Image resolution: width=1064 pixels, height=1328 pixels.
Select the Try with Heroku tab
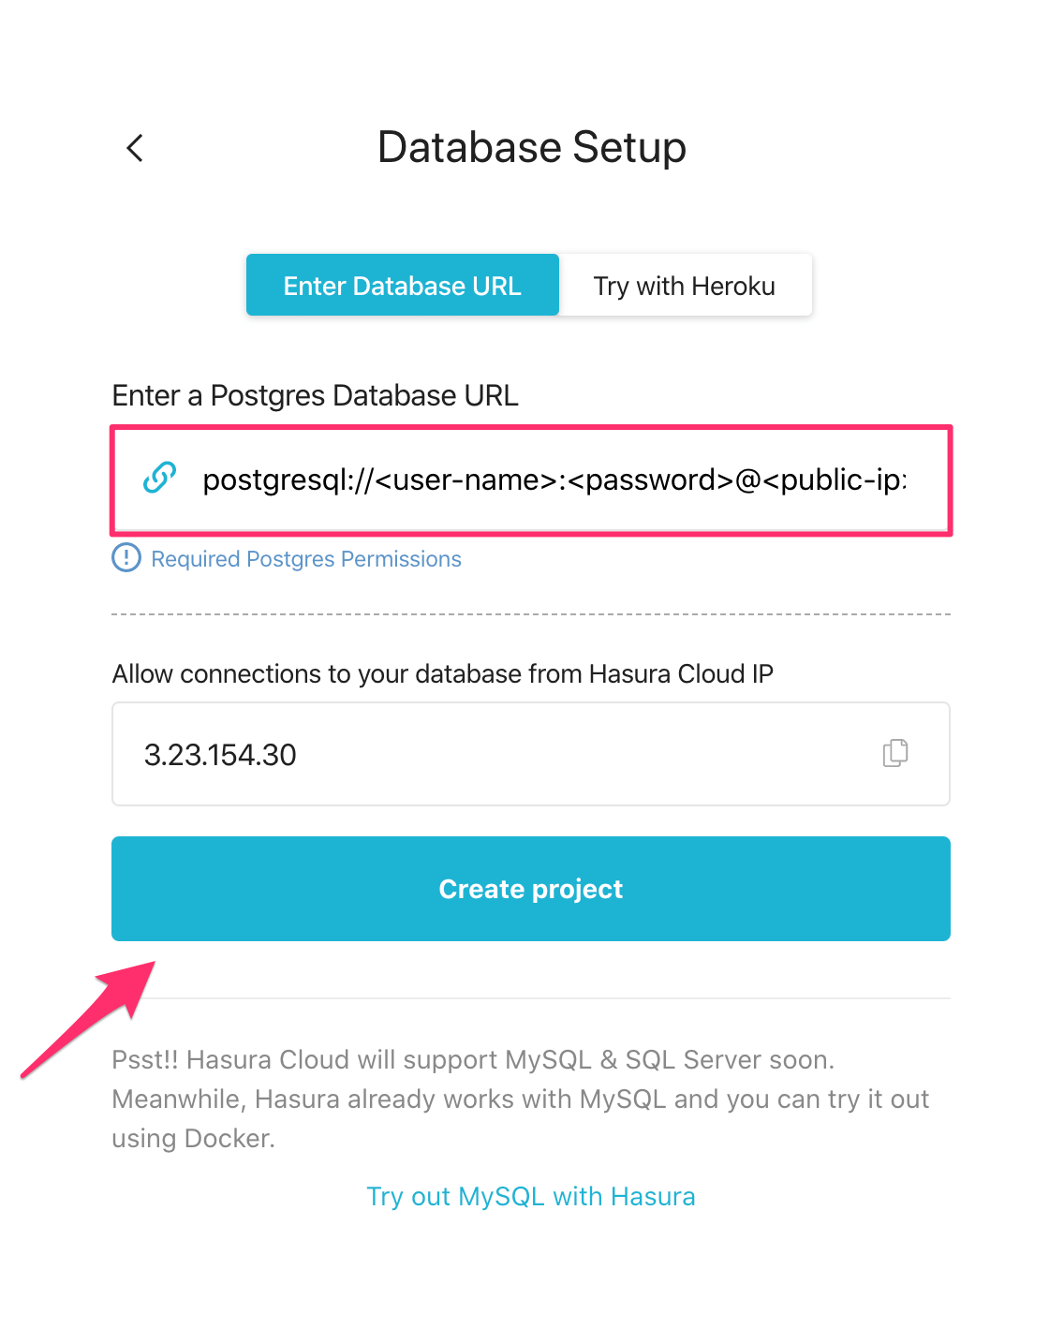click(685, 286)
